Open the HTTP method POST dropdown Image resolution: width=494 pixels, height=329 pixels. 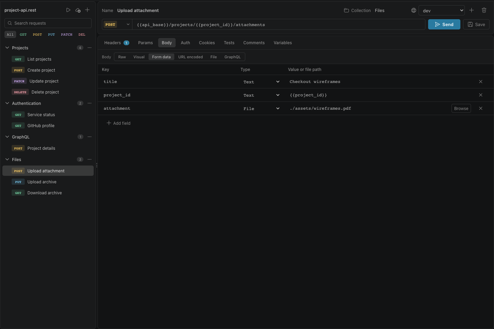coord(117,24)
